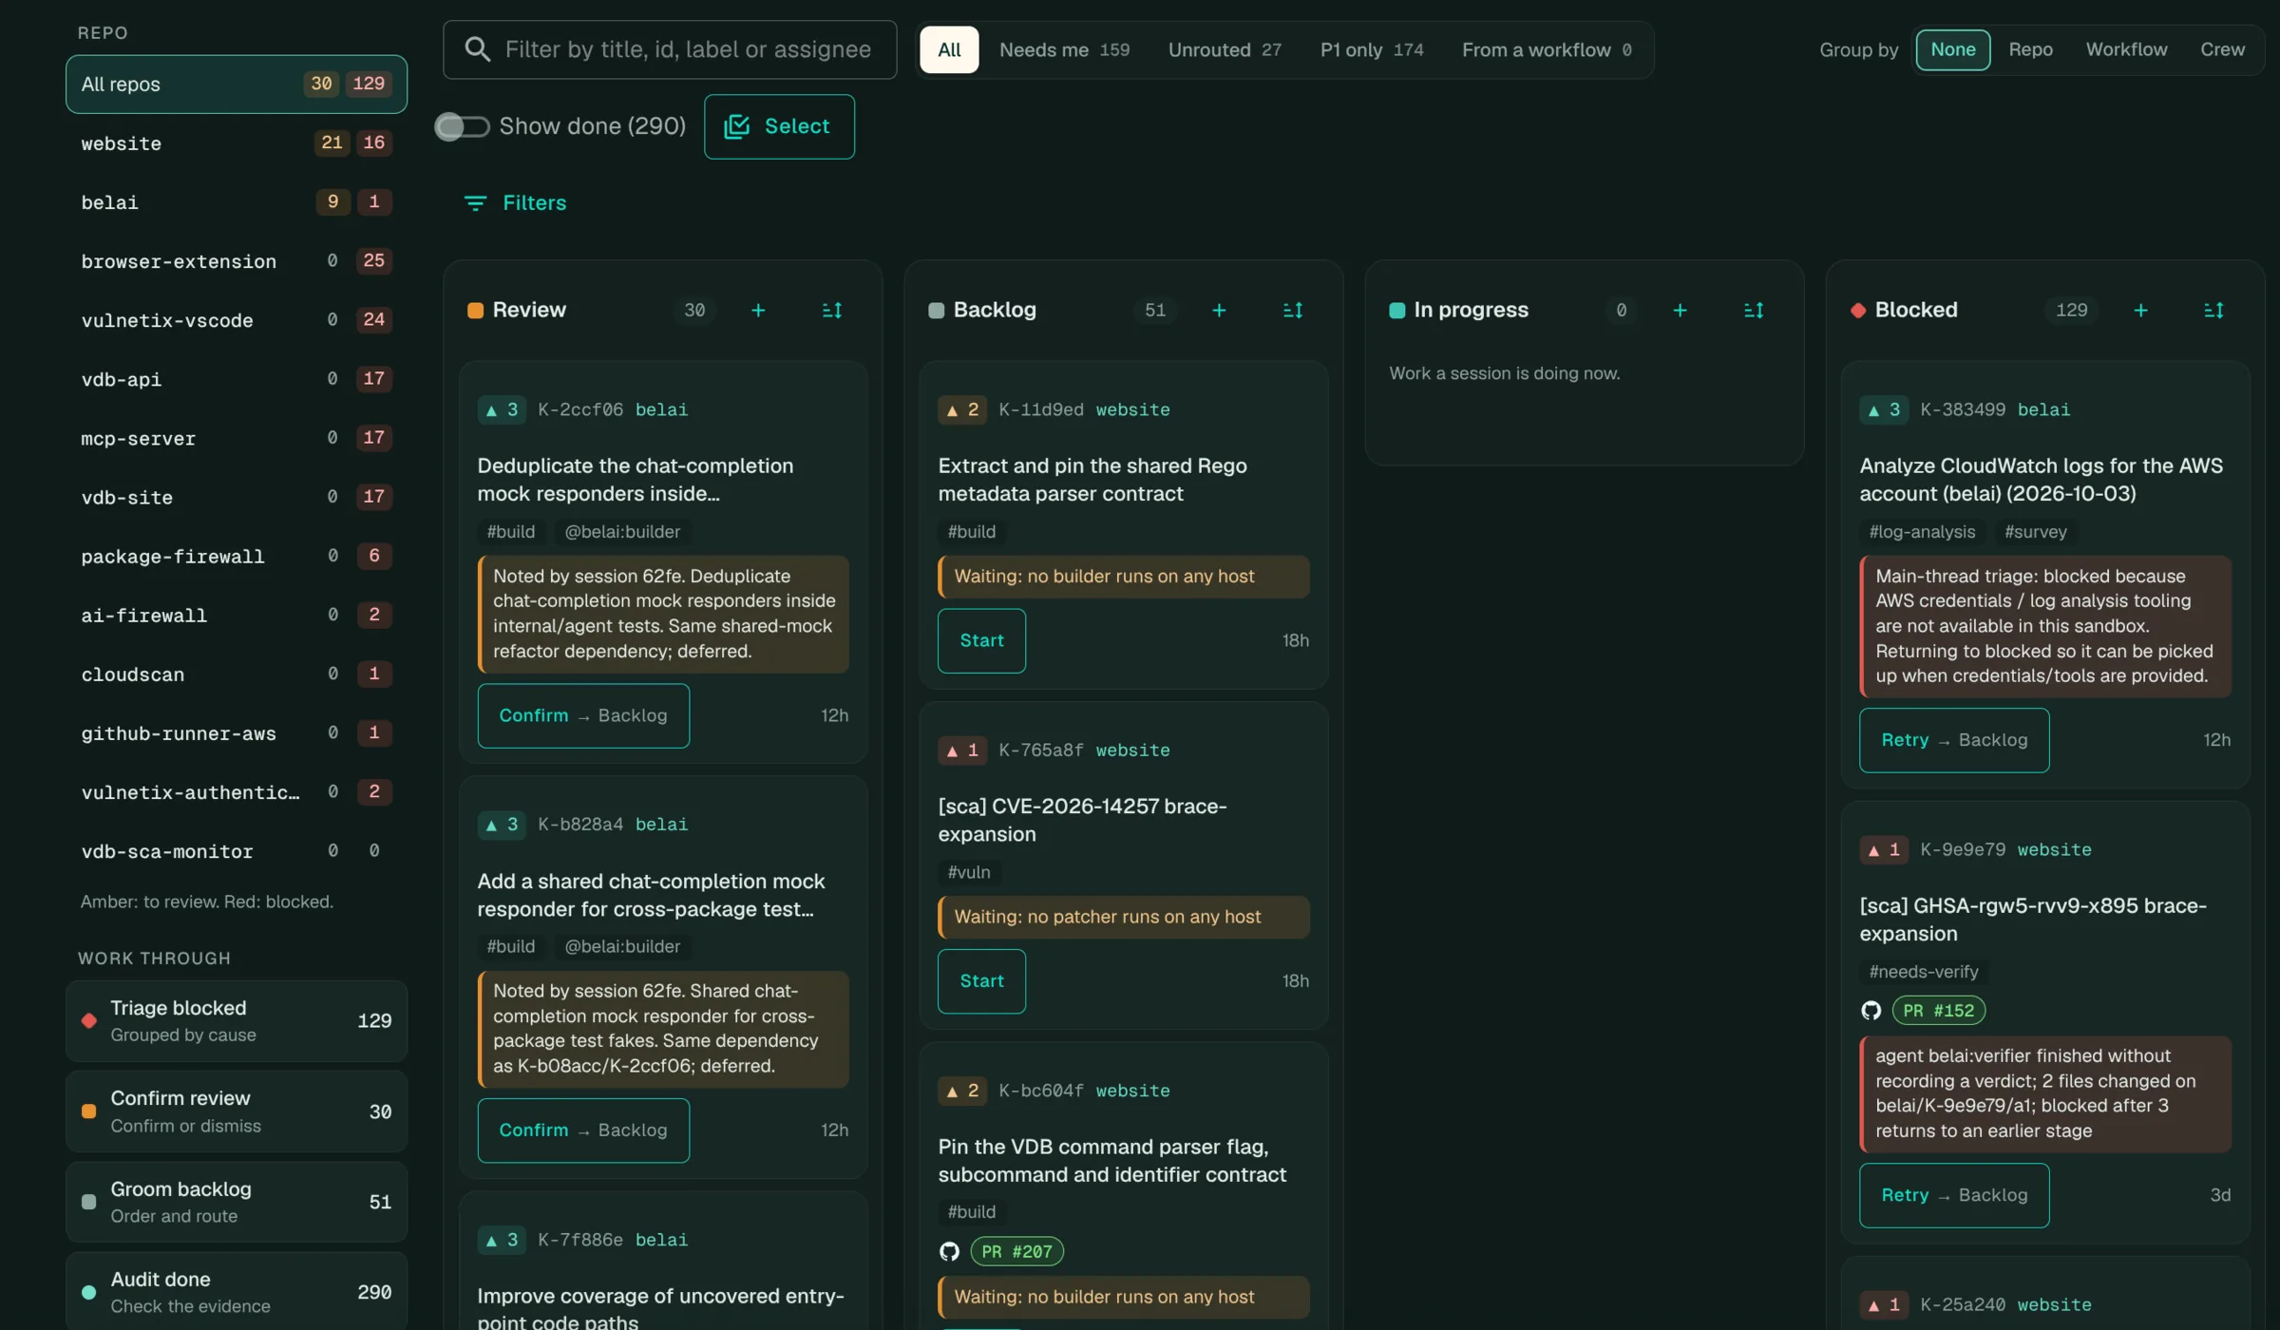This screenshot has width=2280, height=1330.
Task: Click priority 3 badge on K-2ccf06
Action: (502, 410)
